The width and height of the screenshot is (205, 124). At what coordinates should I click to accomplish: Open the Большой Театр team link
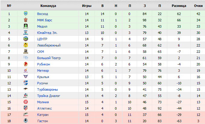[x=48, y=58]
